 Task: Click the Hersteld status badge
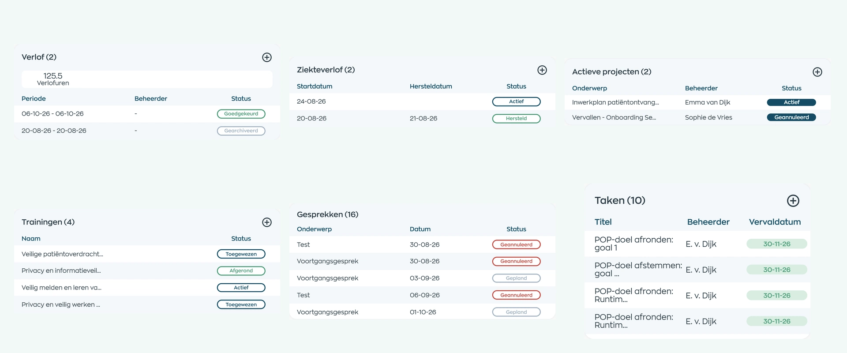516,118
